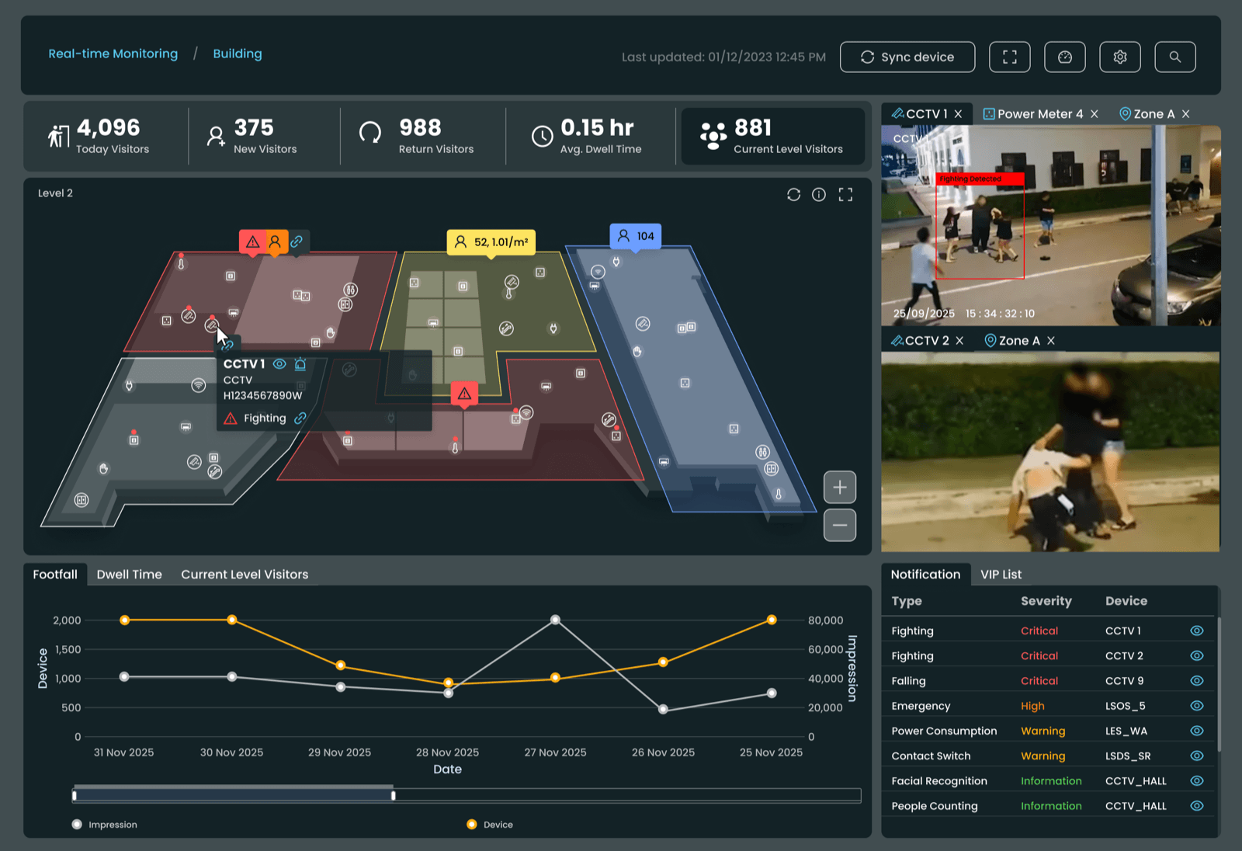The height and width of the screenshot is (851, 1242).
Task: Open link icon beside Fighting in tooltip
Action: coord(300,418)
